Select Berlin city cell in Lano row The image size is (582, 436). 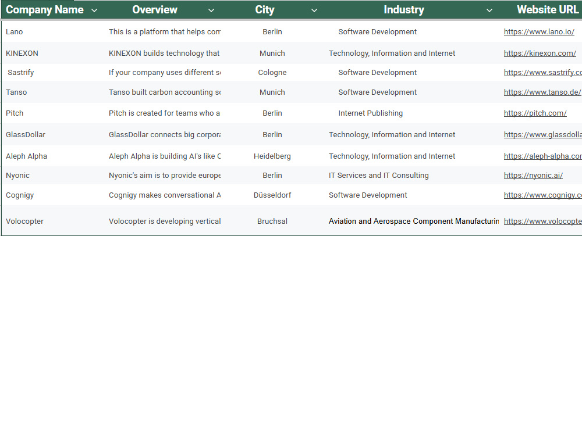point(272,32)
